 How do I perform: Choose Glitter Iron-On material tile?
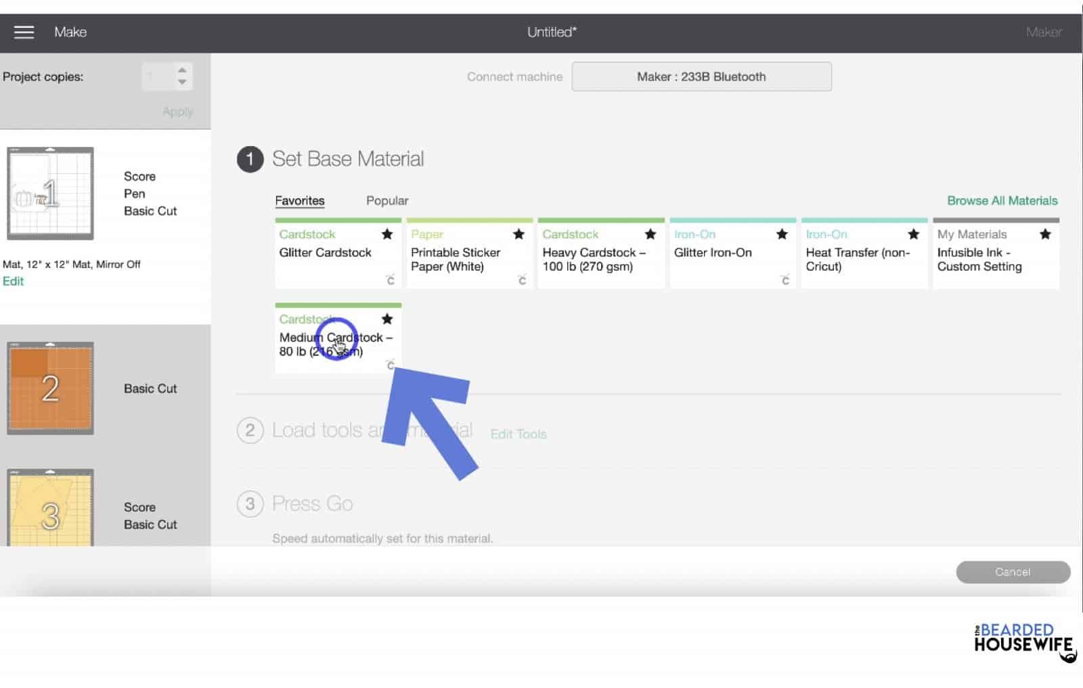724,260
